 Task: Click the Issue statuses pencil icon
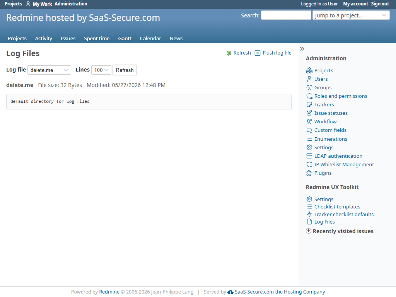tap(309, 113)
